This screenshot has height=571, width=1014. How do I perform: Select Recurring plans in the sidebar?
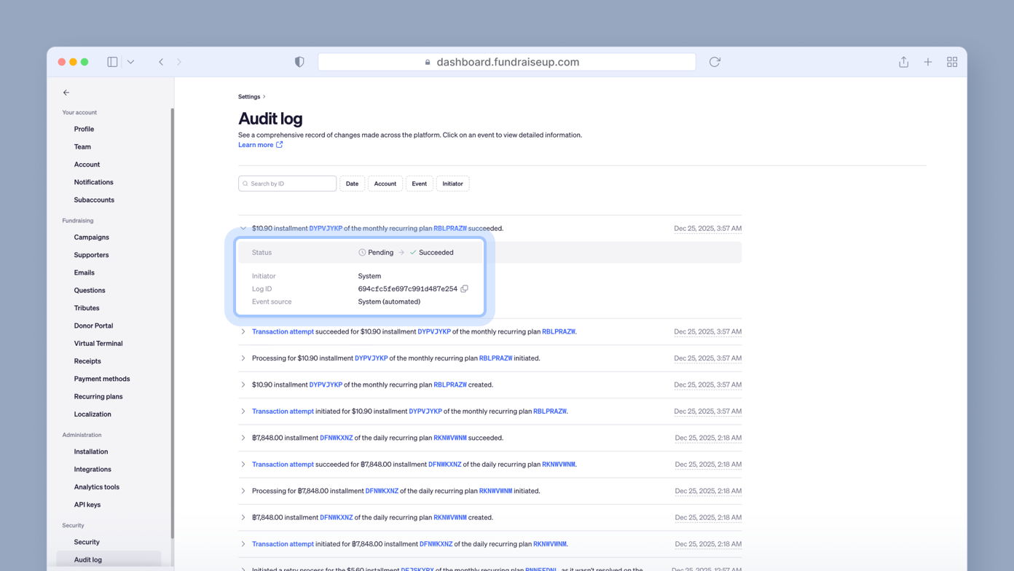click(98, 396)
